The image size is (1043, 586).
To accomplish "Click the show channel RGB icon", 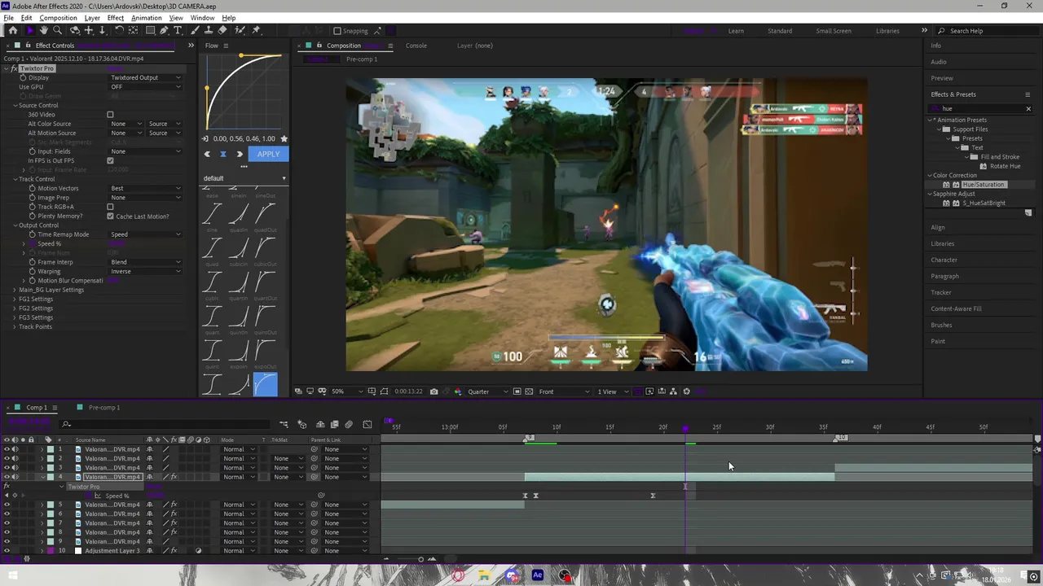I will tap(456, 391).
